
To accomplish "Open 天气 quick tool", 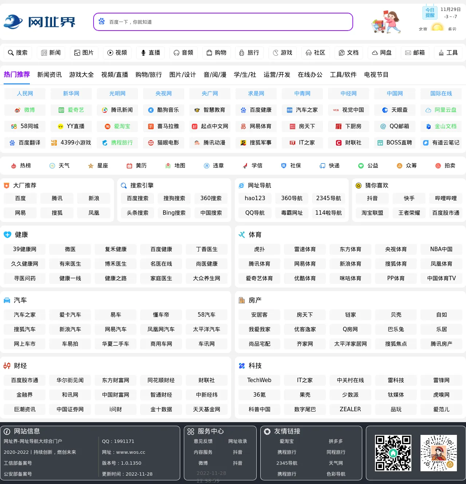I will coord(59,166).
